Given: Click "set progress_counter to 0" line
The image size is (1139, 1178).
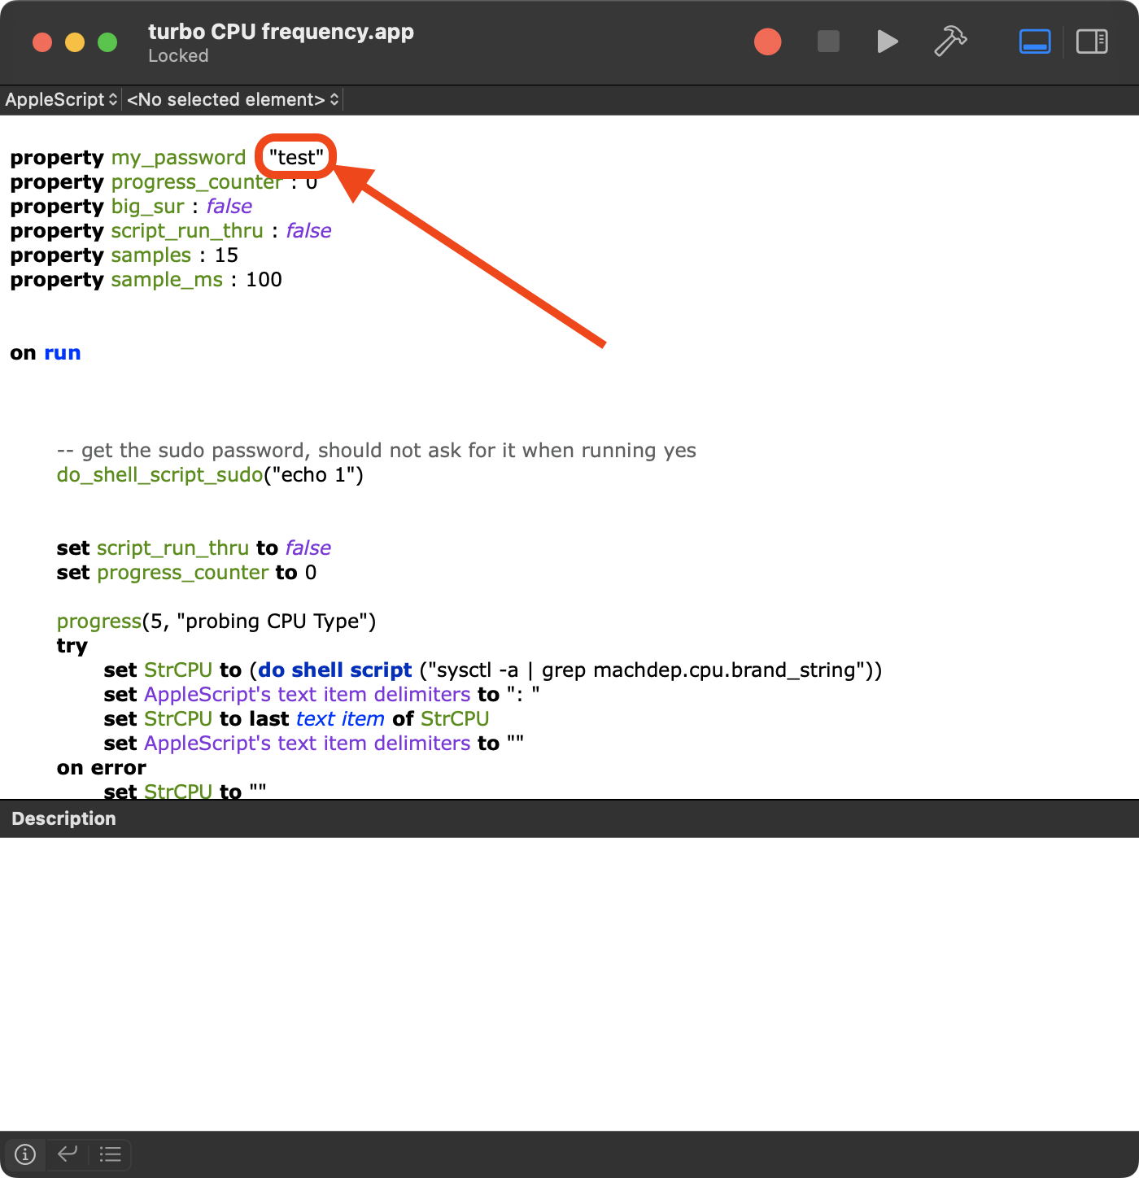Looking at the screenshot, I should (x=186, y=573).
